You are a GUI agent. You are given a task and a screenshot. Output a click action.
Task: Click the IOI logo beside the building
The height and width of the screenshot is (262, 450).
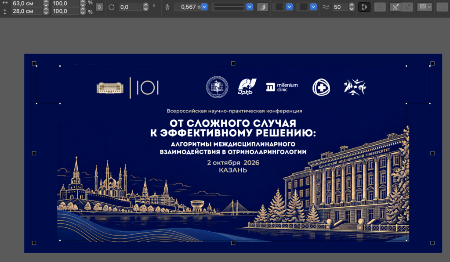[x=148, y=87]
